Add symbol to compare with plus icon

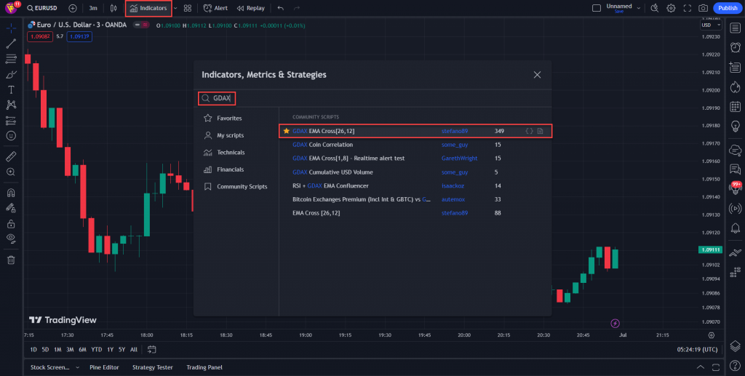pyautogui.click(x=72, y=8)
